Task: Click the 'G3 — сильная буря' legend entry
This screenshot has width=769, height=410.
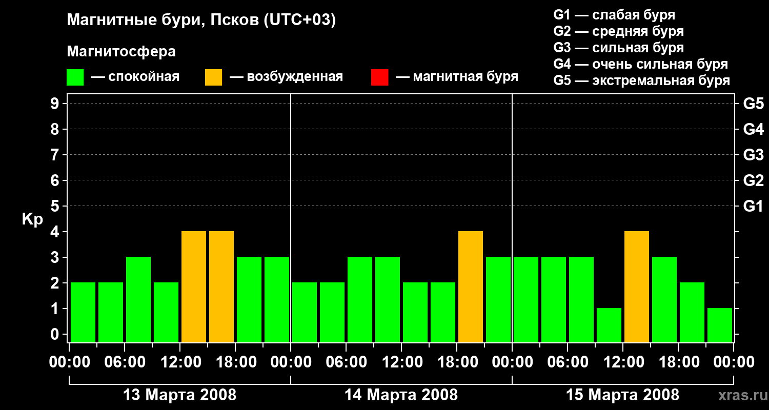Action: [618, 48]
